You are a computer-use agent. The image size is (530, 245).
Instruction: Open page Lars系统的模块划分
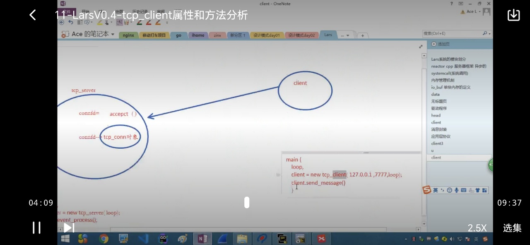(x=448, y=59)
